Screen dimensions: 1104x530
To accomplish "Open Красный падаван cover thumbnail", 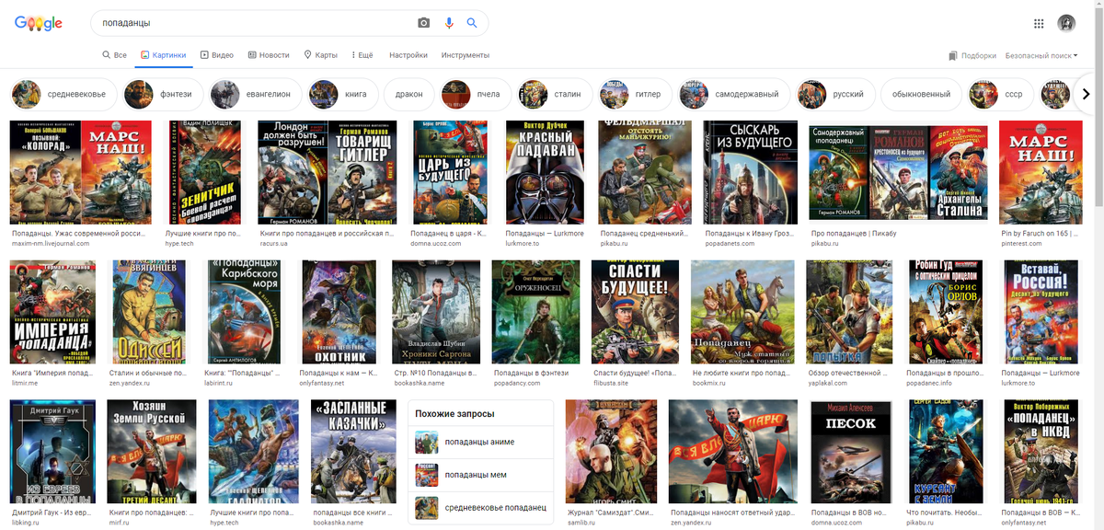I will point(546,173).
